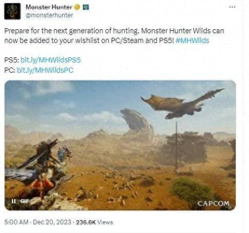Follow the bit.ly/MHWildsPS5 link
The width and height of the screenshot is (249, 233).
point(51,60)
